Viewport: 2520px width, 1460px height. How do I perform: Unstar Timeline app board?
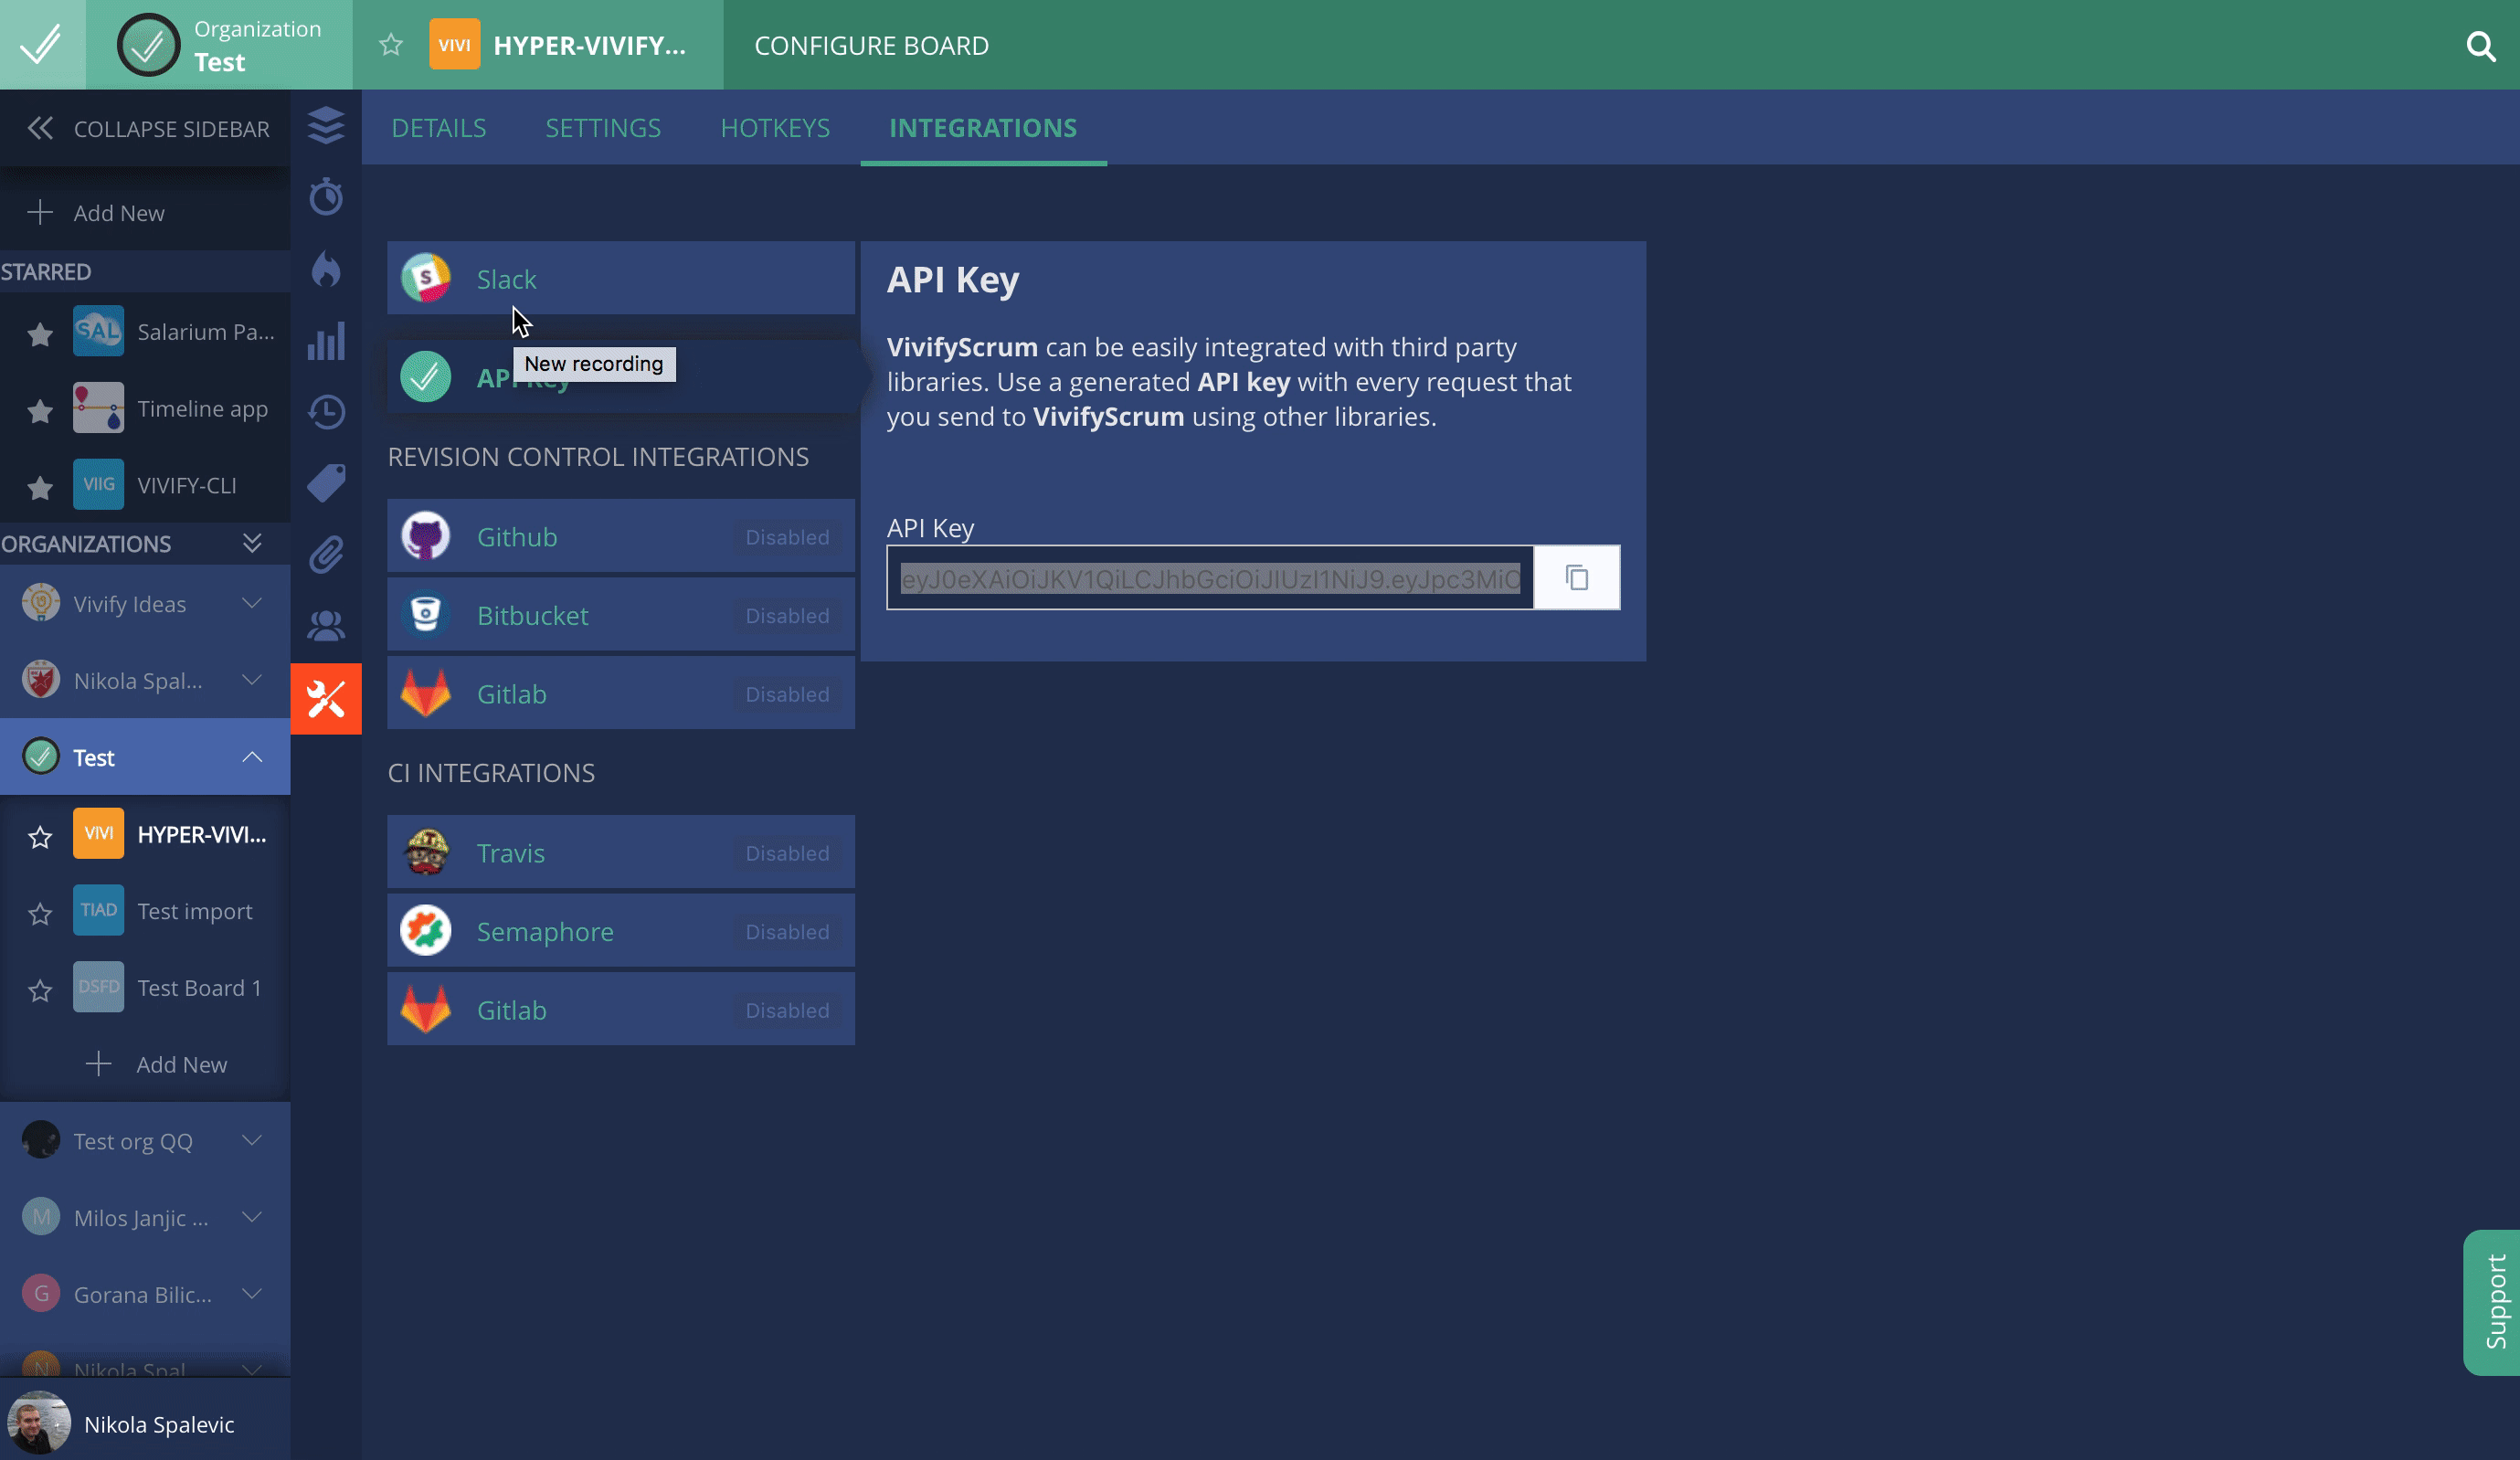click(x=40, y=410)
